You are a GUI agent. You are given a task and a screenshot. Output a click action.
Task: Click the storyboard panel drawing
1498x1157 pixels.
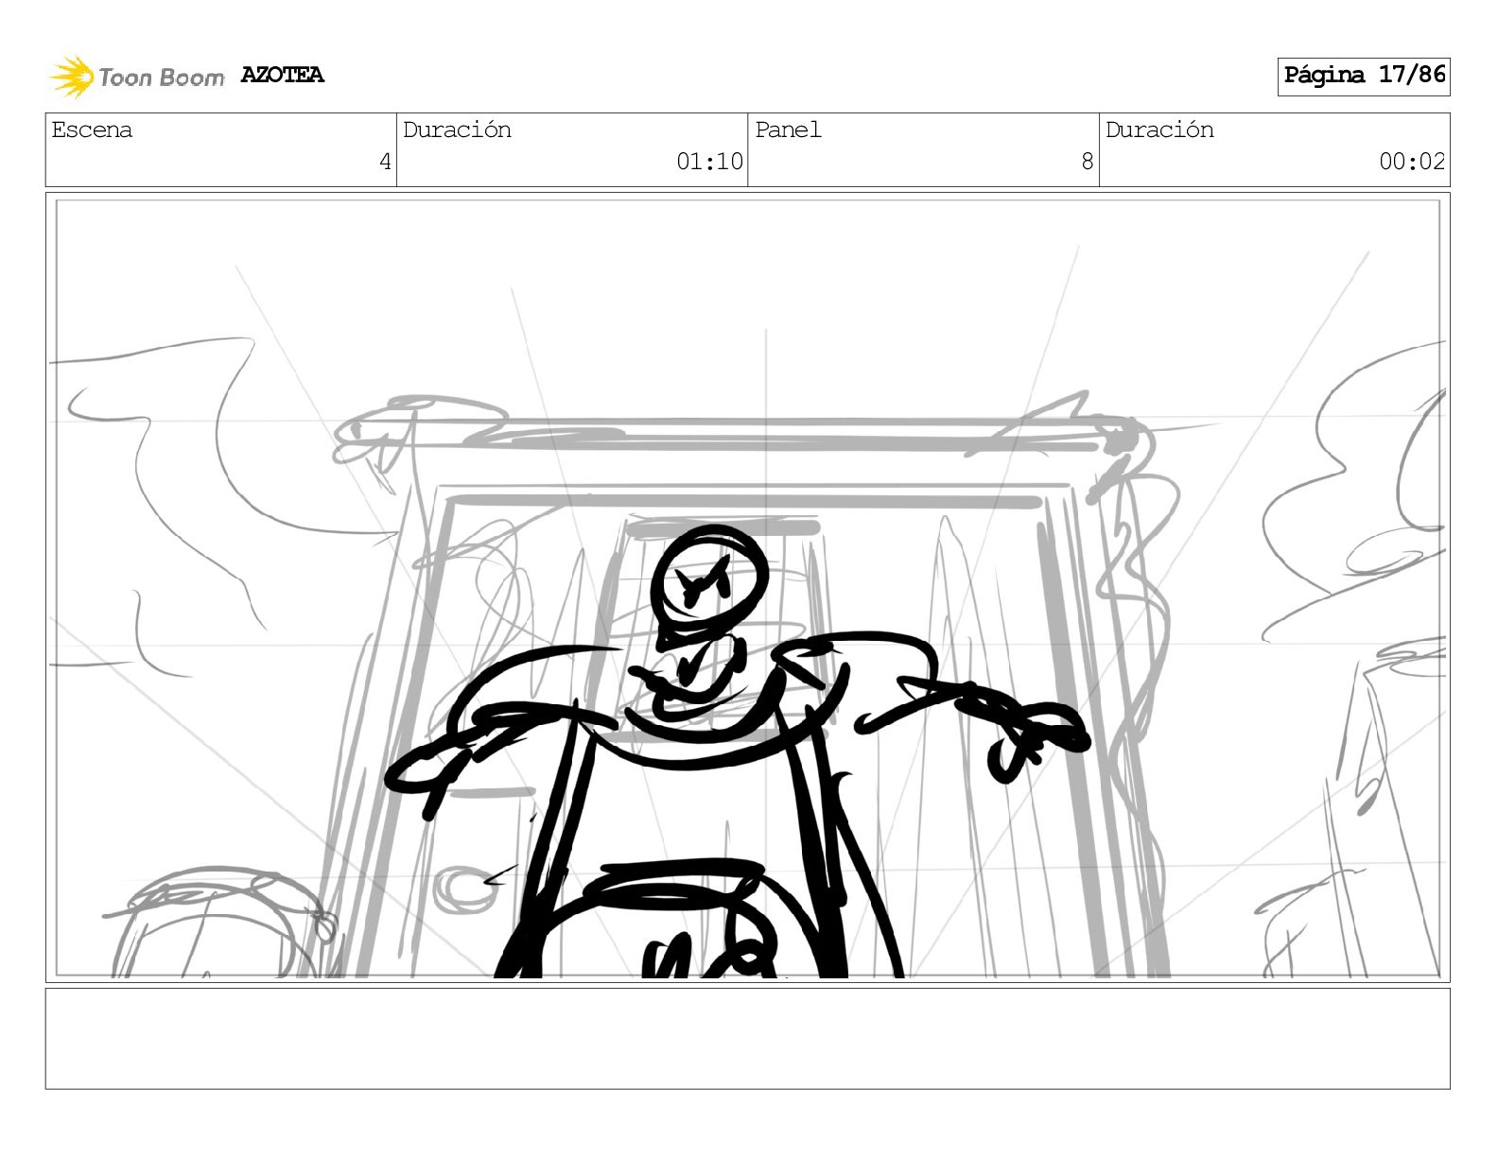point(747,588)
